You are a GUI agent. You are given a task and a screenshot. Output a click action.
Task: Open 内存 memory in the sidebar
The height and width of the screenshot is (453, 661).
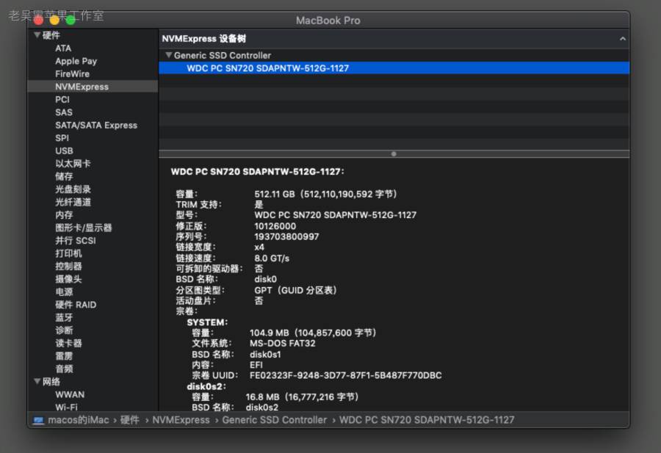click(64, 215)
